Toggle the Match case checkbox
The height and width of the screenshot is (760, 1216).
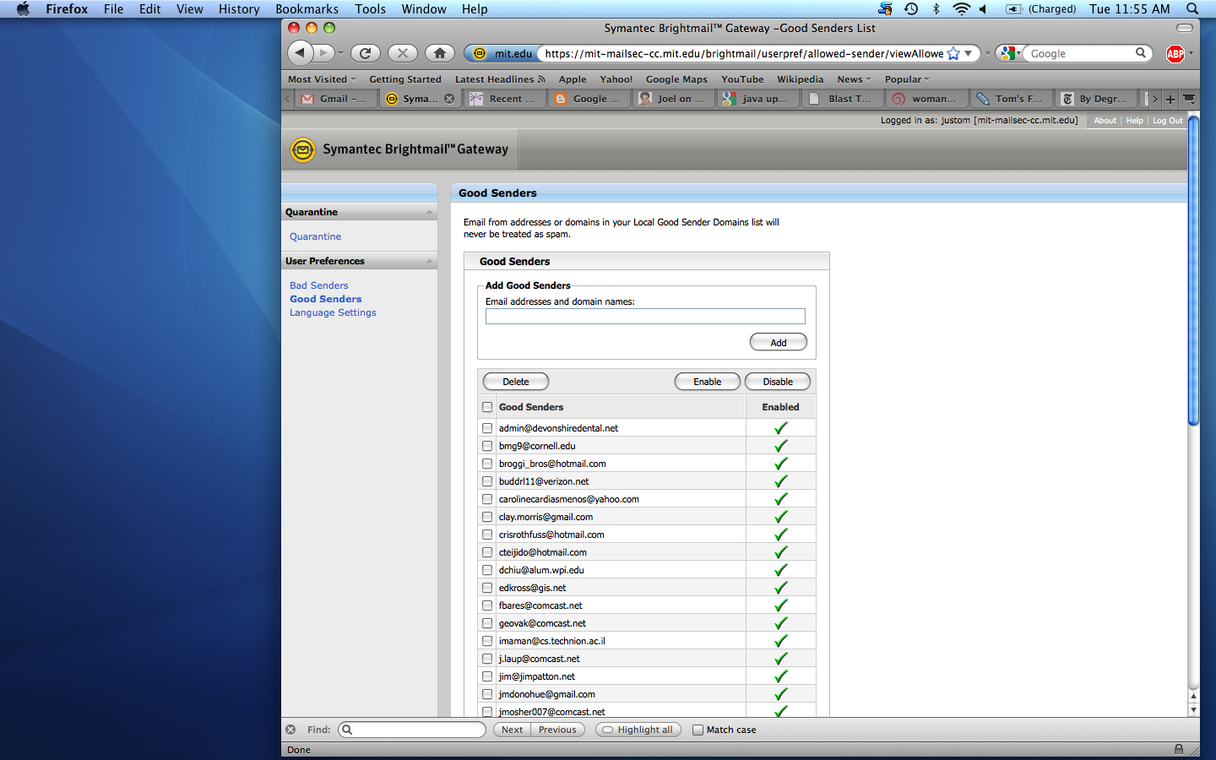[x=698, y=730]
